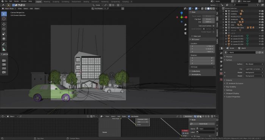Image resolution: width=265 pixels, height=140 pixels.
Task: Open the Render properties tab icon
Action: 221,58
